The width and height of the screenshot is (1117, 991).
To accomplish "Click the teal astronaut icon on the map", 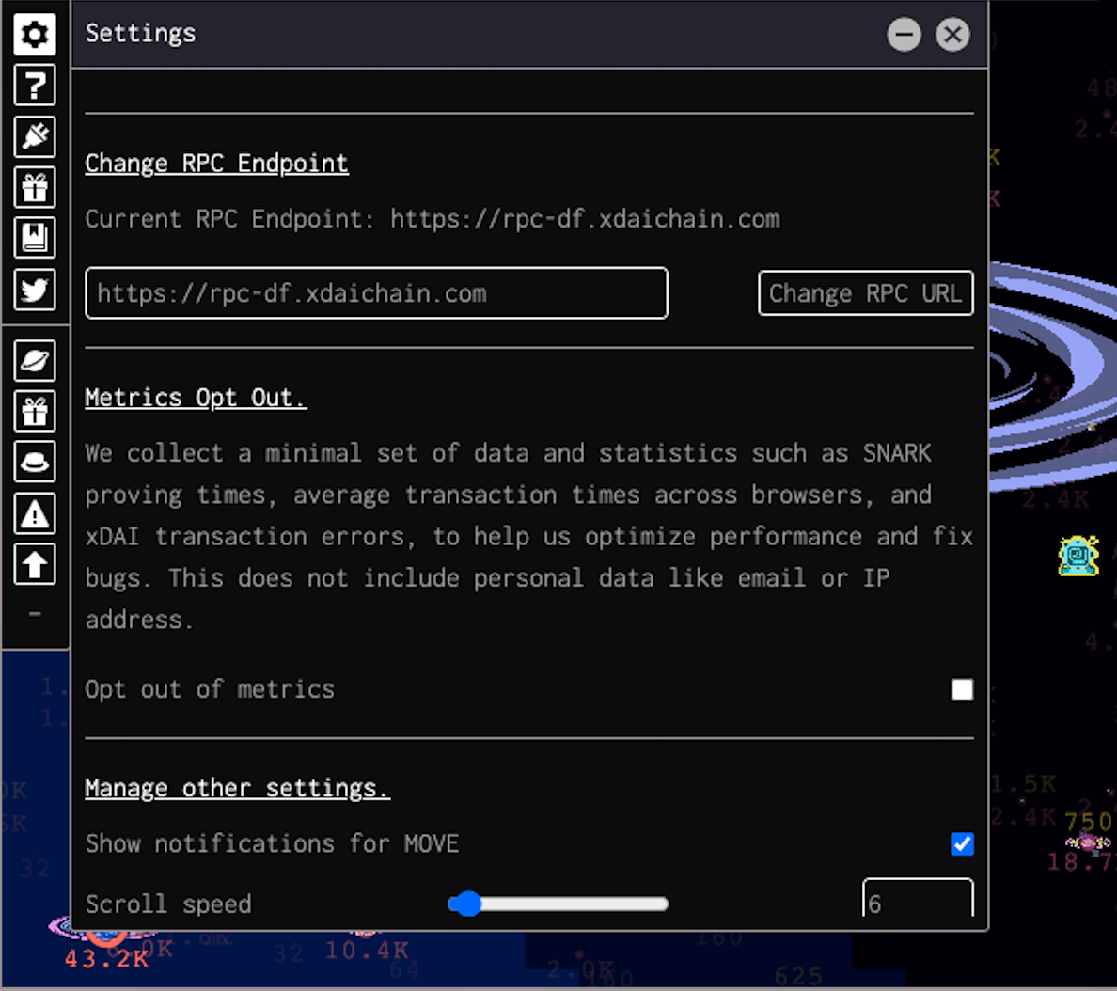I will coord(1078,556).
